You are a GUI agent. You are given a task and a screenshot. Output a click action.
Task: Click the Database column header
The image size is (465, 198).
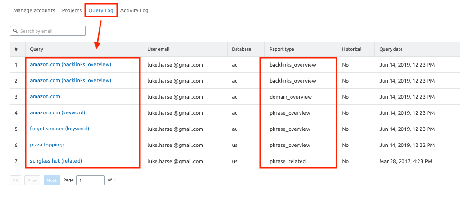click(242, 49)
